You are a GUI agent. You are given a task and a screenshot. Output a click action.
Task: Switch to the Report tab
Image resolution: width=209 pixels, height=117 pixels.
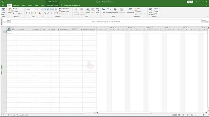point(24,5)
